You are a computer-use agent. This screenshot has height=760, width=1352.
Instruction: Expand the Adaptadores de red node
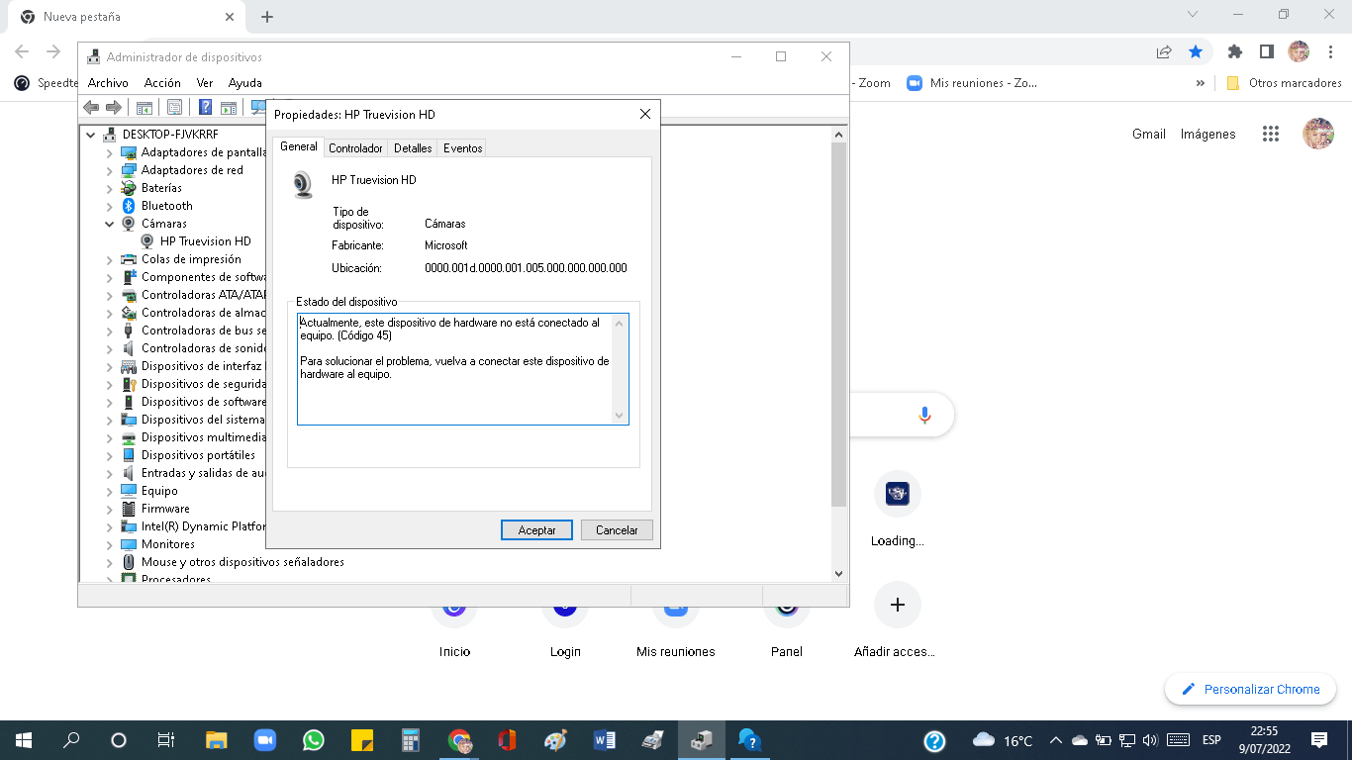pos(110,170)
